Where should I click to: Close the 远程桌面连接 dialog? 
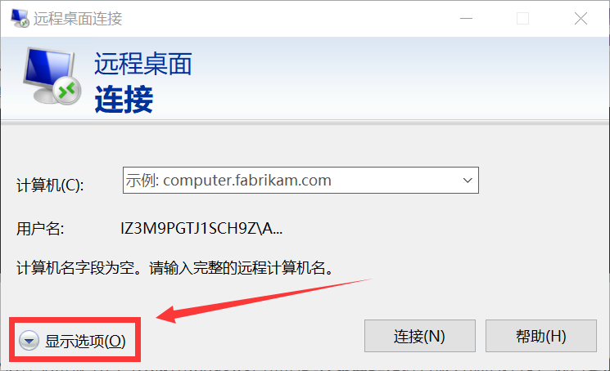point(581,18)
